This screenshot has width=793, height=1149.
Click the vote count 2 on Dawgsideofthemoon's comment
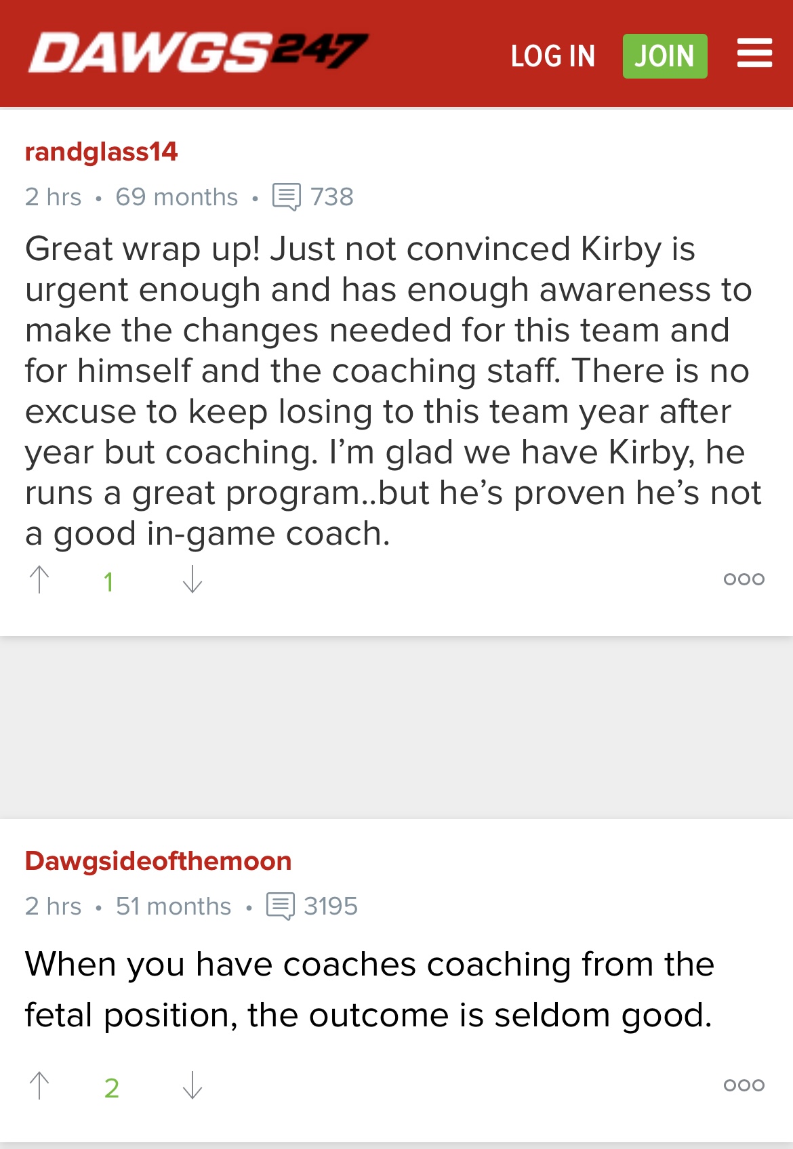pyautogui.click(x=112, y=1088)
